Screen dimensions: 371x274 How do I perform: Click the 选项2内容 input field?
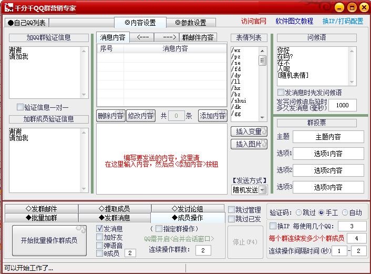(x=328, y=170)
